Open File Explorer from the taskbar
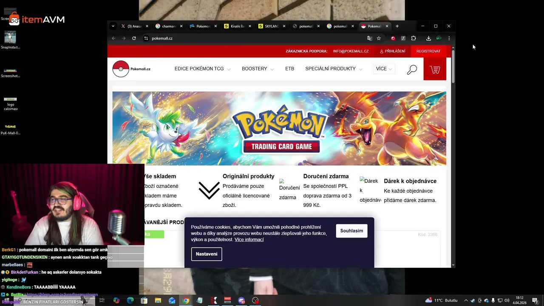This screenshot has width=544, height=306. [158, 300]
